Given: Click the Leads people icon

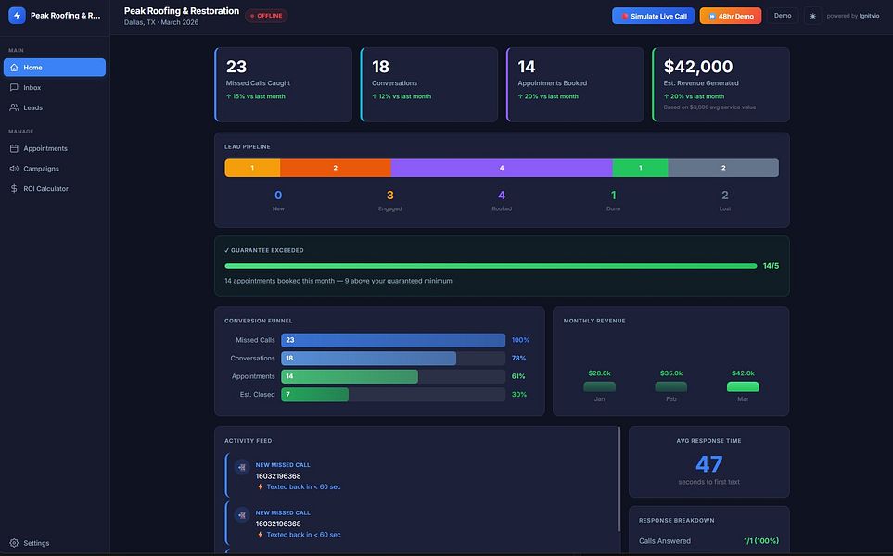Looking at the screenshot, I should coord(14,107).
